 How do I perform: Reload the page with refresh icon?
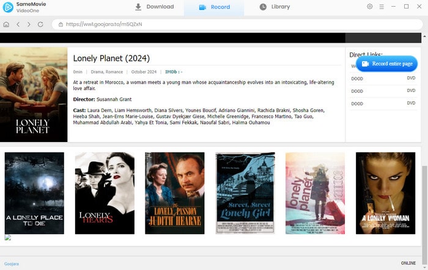40,24
